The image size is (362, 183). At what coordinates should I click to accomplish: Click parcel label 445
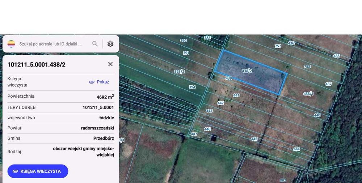[254, 139]
